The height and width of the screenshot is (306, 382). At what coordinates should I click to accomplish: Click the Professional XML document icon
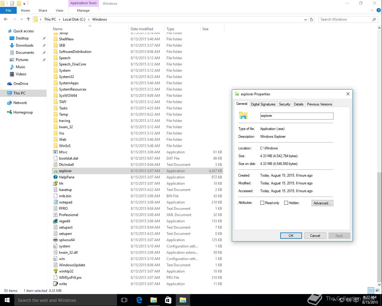55,215
